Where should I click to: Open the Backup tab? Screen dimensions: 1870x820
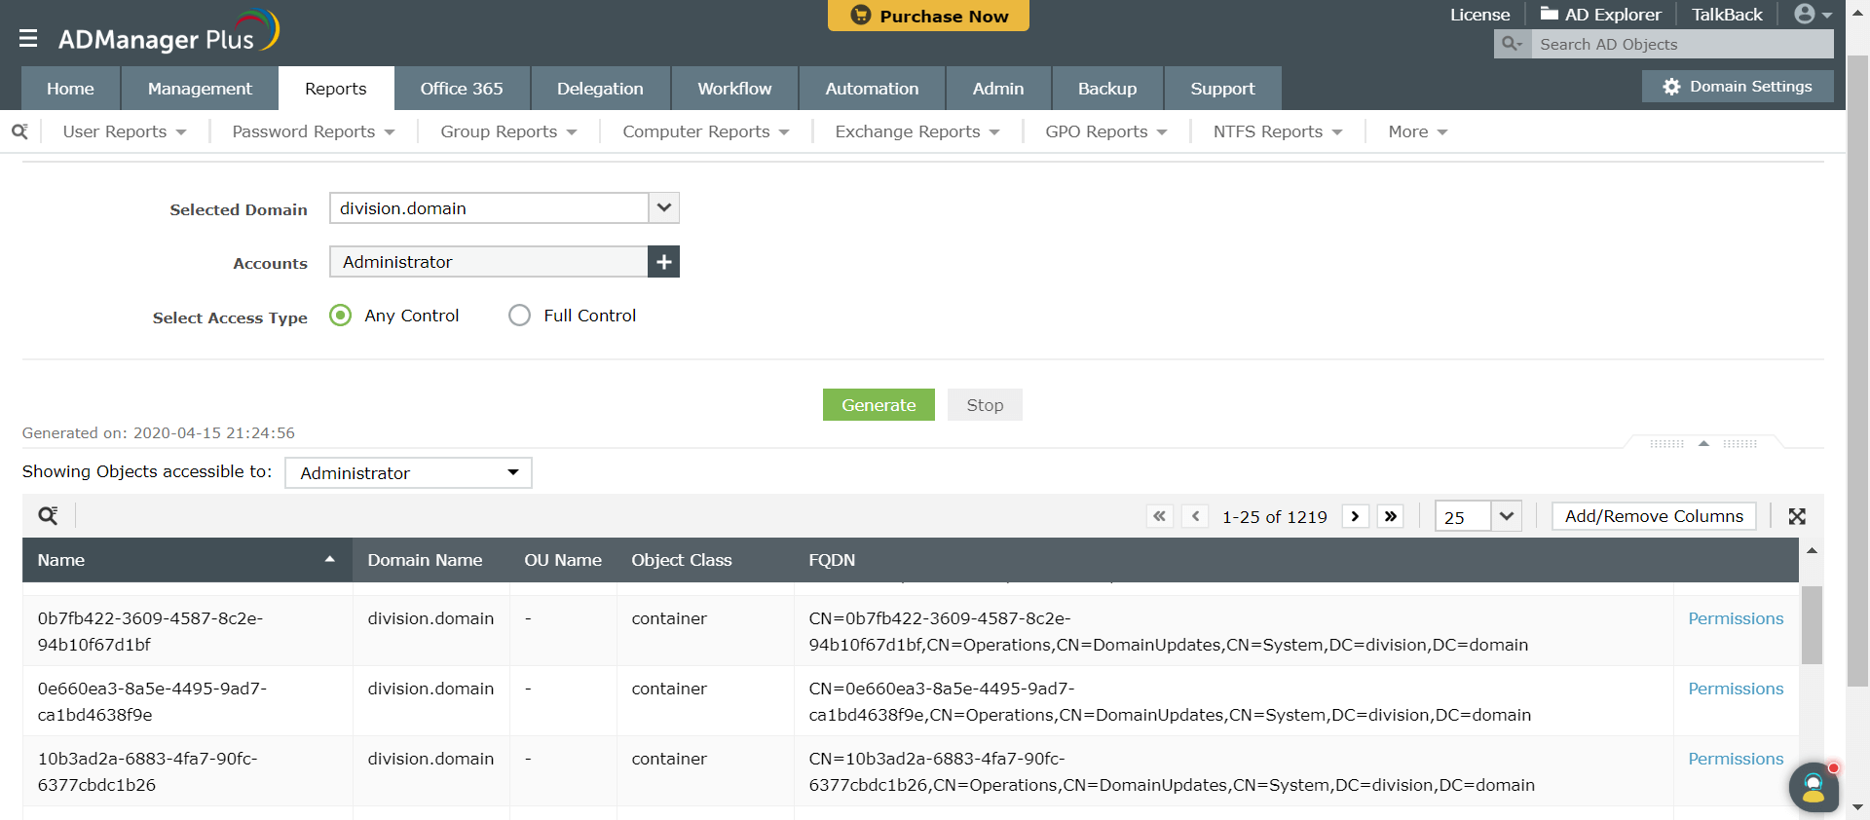[x=1107, y=89]
